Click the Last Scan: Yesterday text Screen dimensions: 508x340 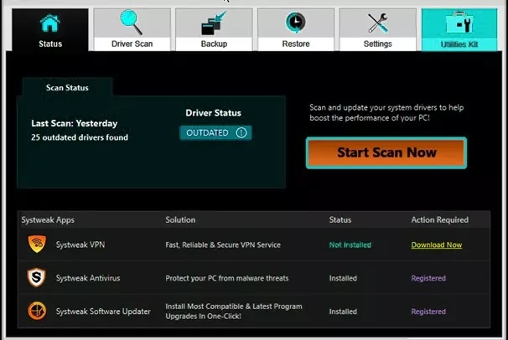pos(75,123)
